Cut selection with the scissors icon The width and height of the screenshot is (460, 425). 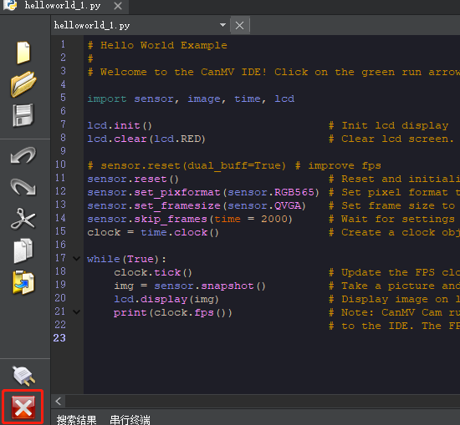[x=23, y=219]
